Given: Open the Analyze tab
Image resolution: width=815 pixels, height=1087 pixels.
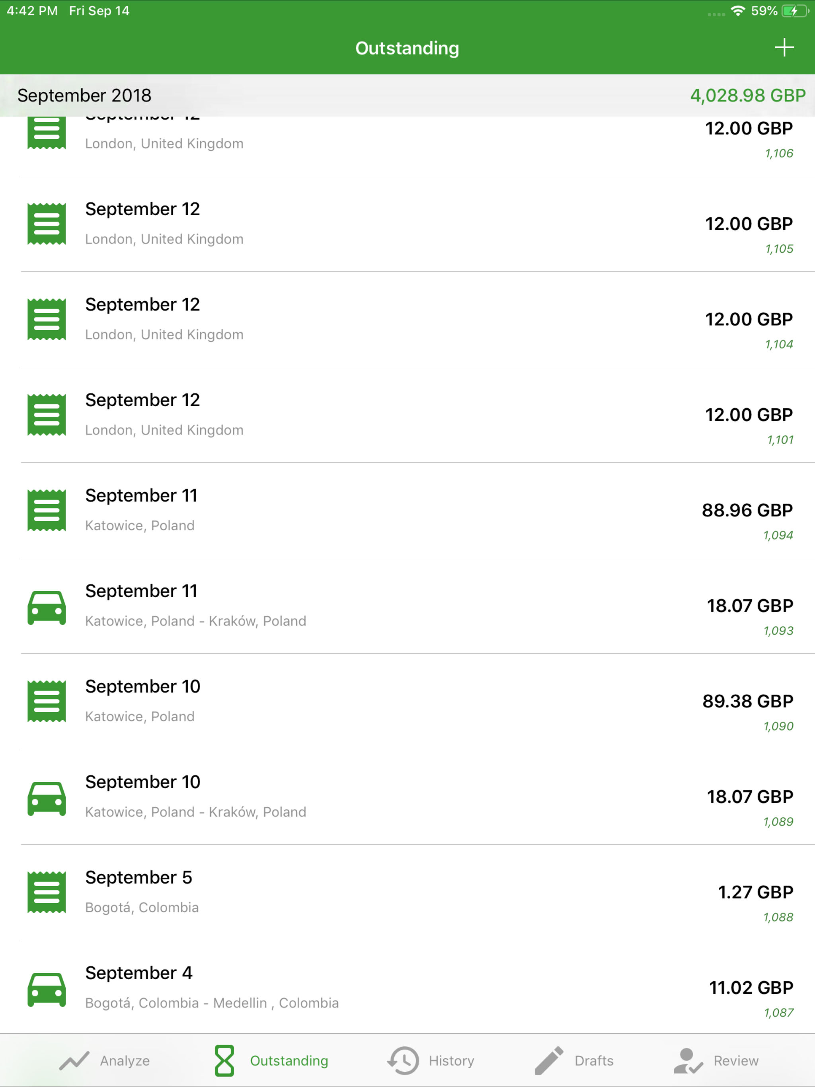Looking at the screenshot, I should tap(104, 1060).
